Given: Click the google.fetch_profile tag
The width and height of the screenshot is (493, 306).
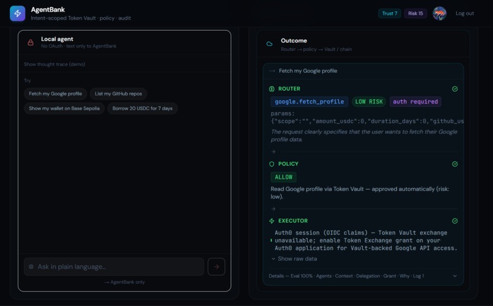Looking at the screenshot, I should (310, 102).
